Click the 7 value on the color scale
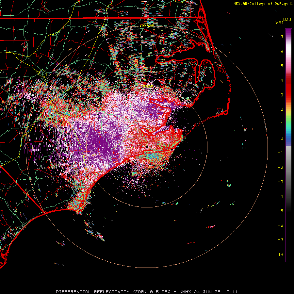294x294 pixels. 282,37
